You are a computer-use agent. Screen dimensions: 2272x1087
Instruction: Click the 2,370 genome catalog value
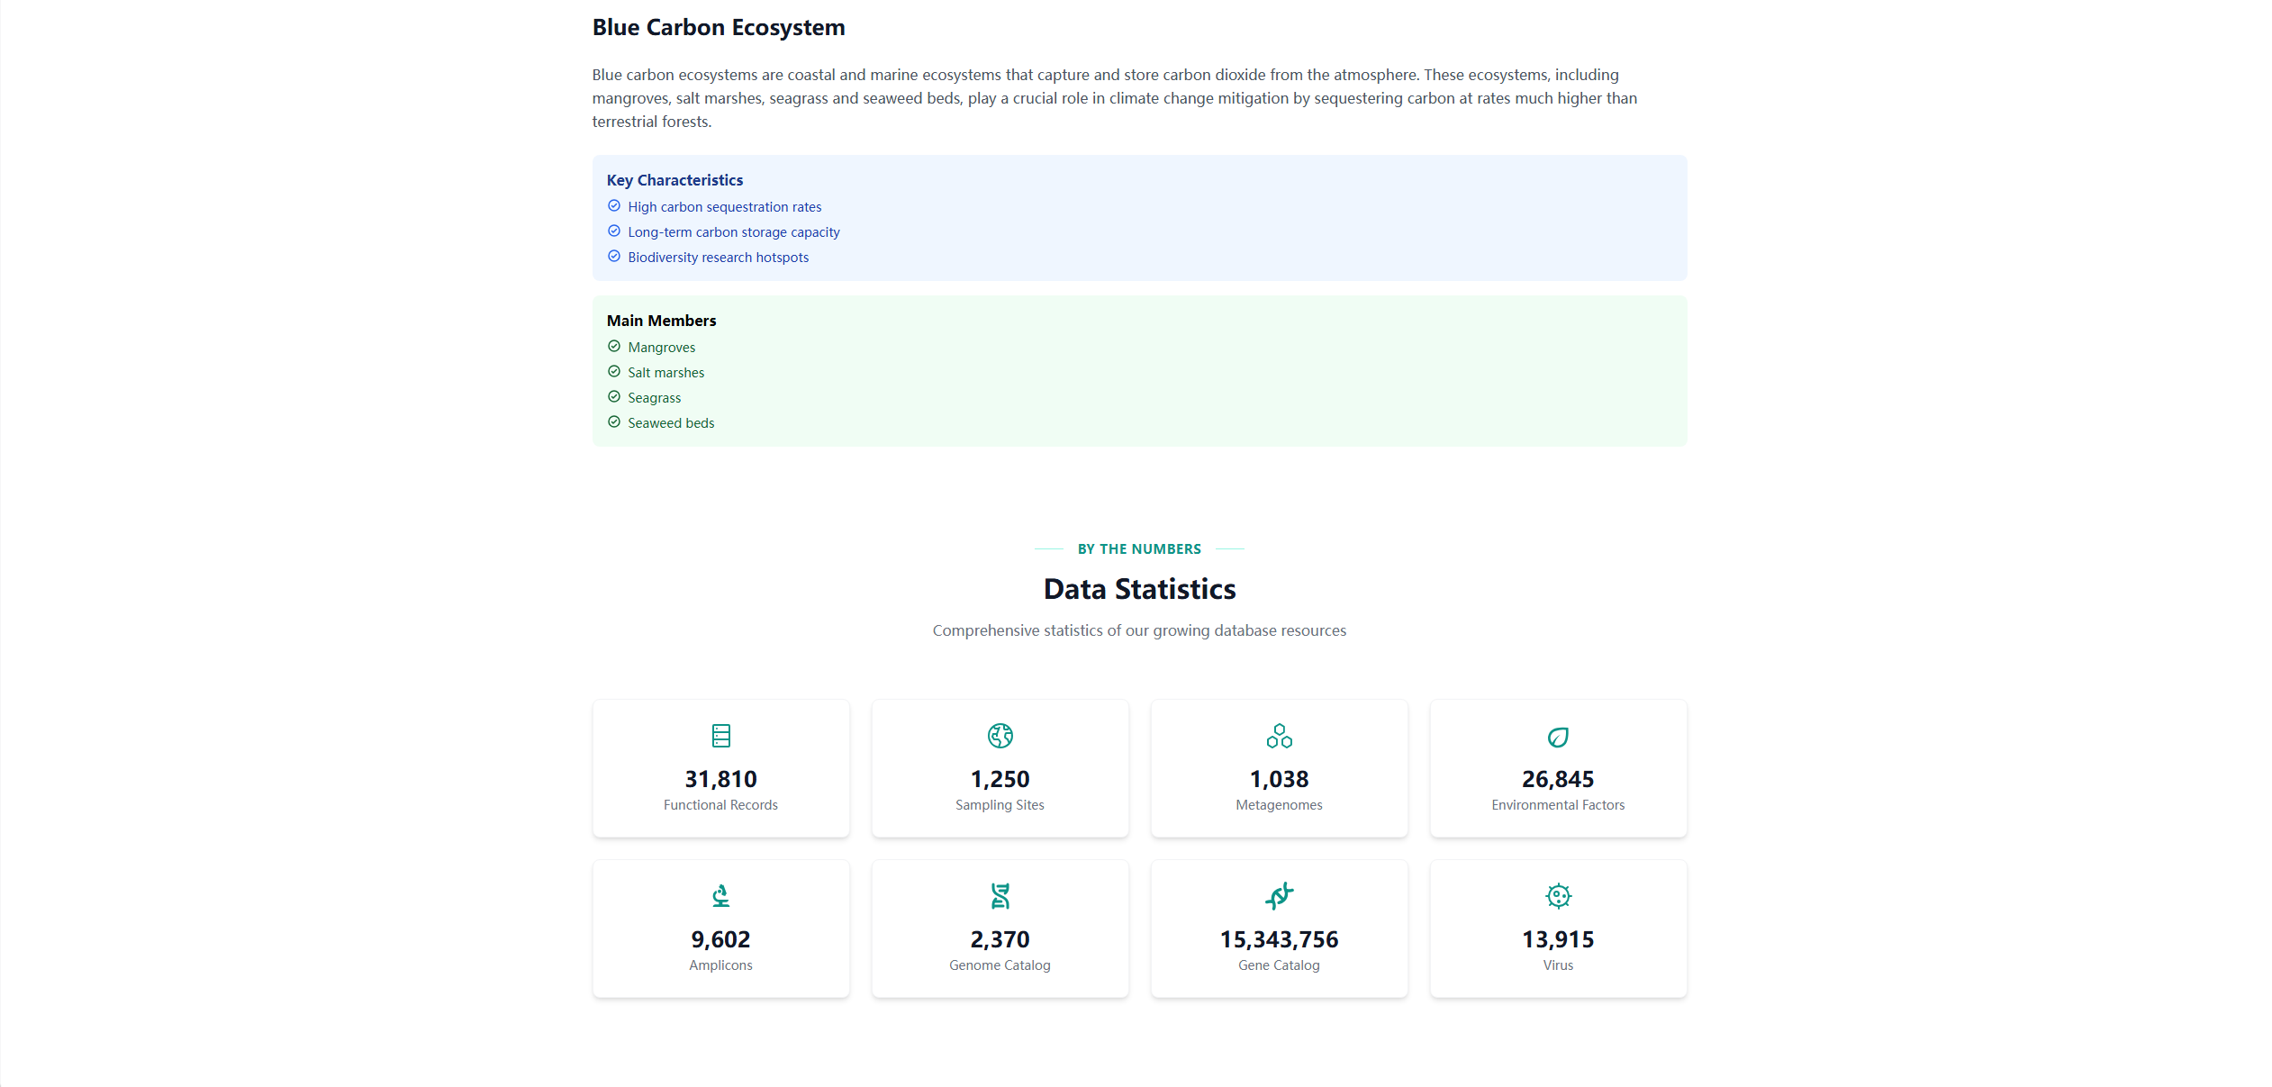1000,939
